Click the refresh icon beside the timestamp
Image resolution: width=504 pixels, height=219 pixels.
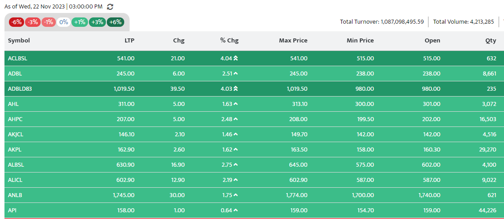tap(110, 7)
